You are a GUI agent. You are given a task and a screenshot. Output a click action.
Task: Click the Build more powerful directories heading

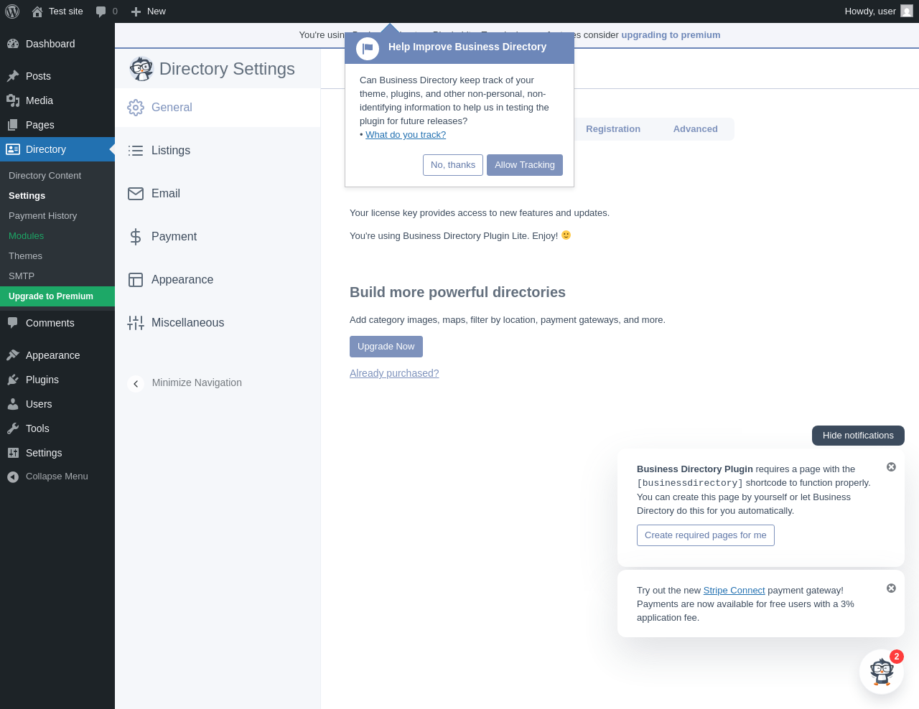[x=457, y=293]
